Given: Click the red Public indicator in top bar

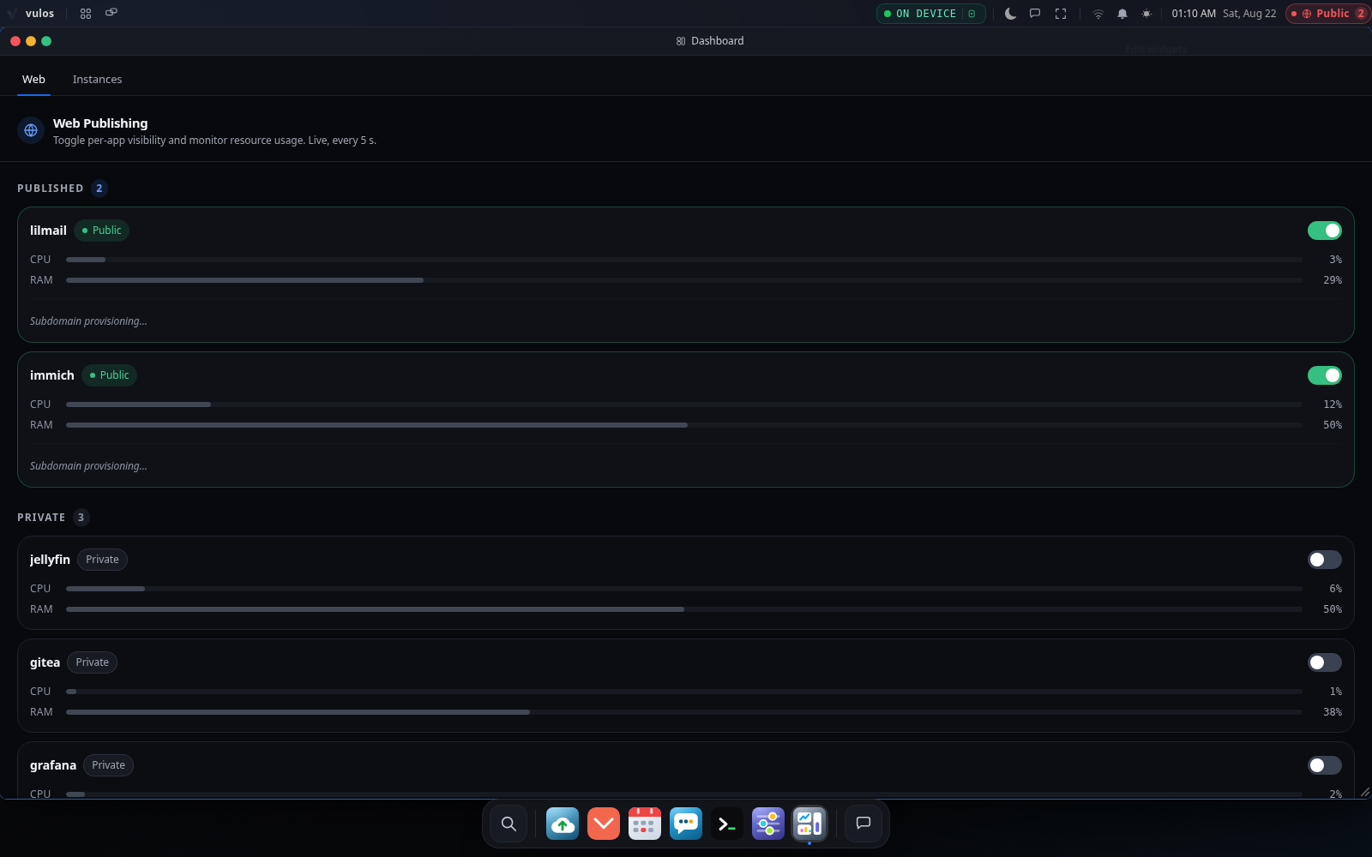Looking at the screenshot, I should pyautogui.click(x=1327, y=14).
